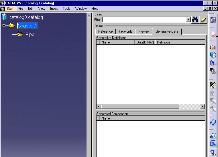Switch to the Preview tab

(144, 31)
